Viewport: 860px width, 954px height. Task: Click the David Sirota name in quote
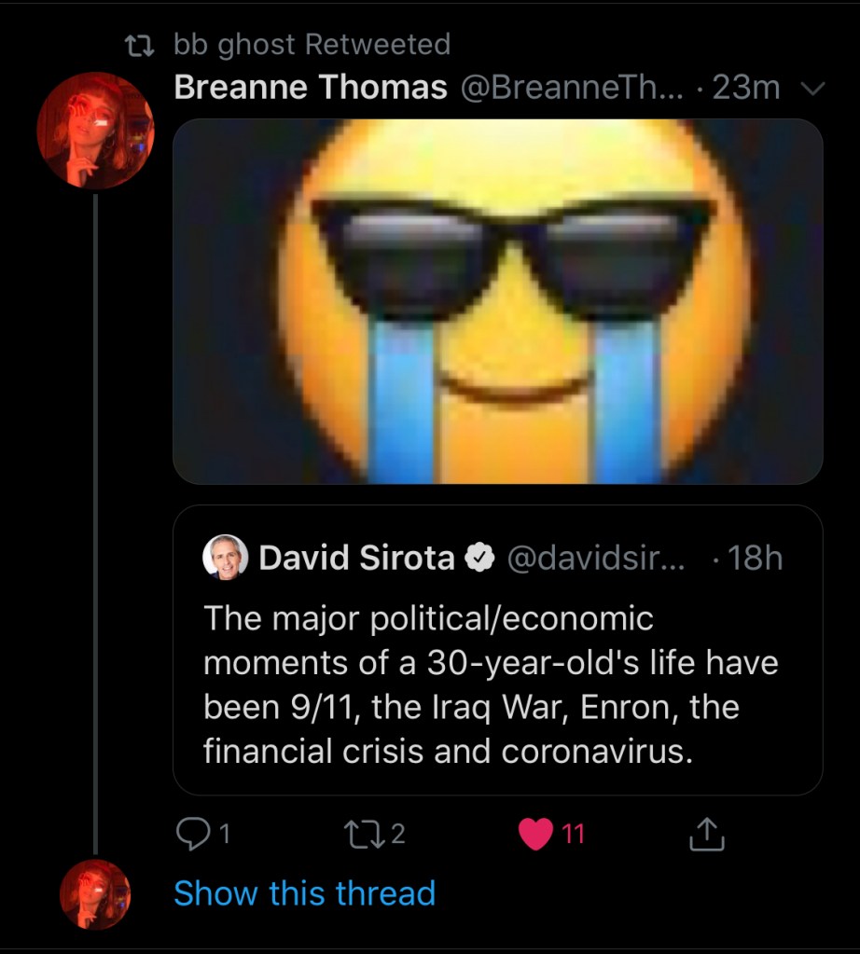point(356,558)
